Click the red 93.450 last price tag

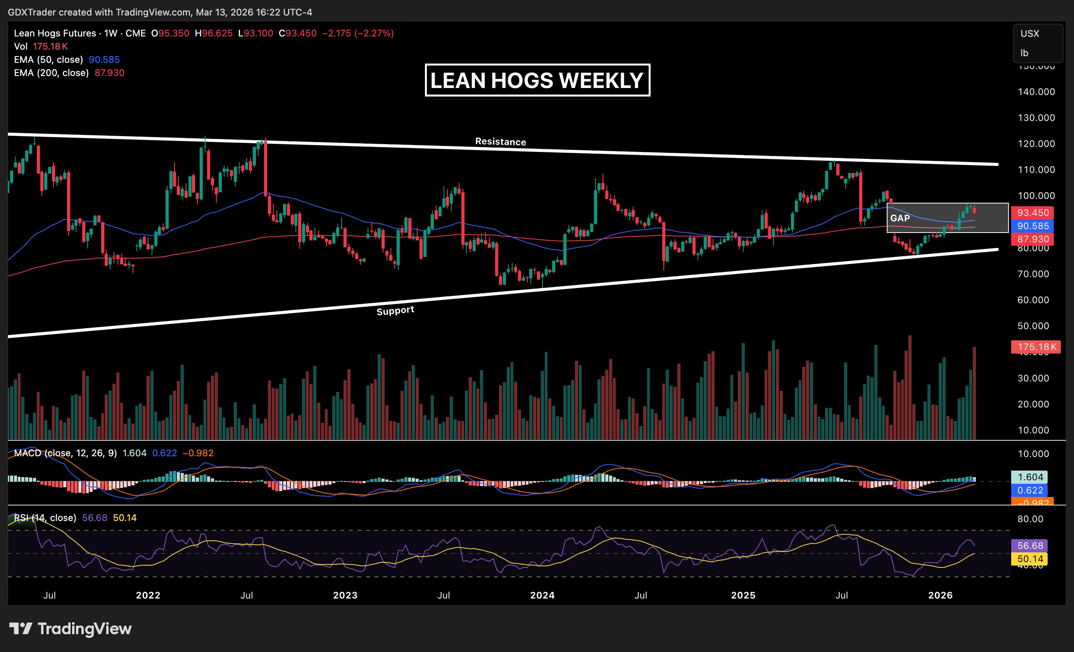[x=1032, y=213]
